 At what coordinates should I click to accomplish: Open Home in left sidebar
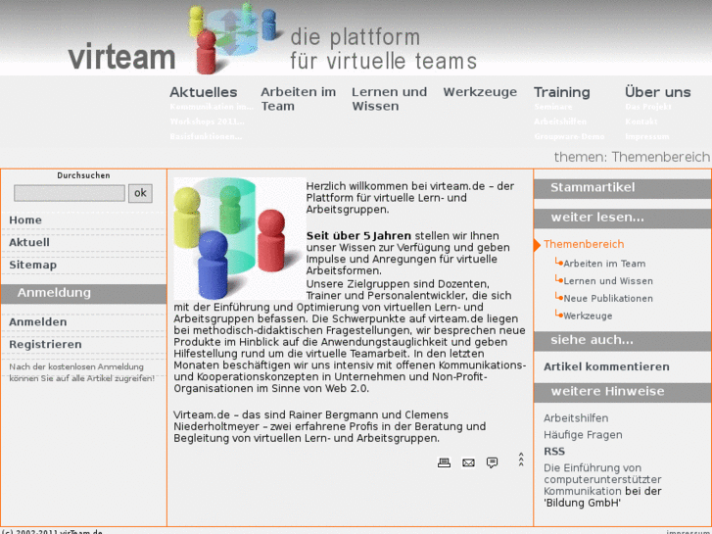25,219
